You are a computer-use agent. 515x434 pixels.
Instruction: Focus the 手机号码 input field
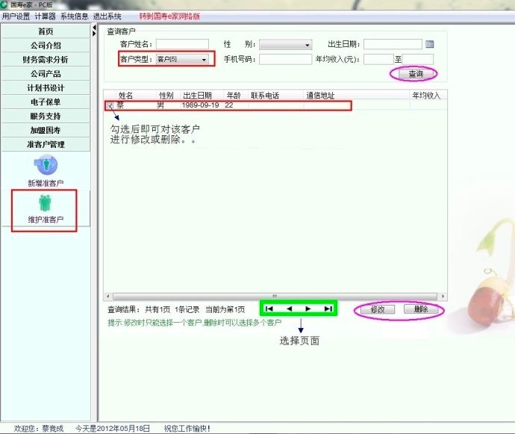[x=285, y=59]
